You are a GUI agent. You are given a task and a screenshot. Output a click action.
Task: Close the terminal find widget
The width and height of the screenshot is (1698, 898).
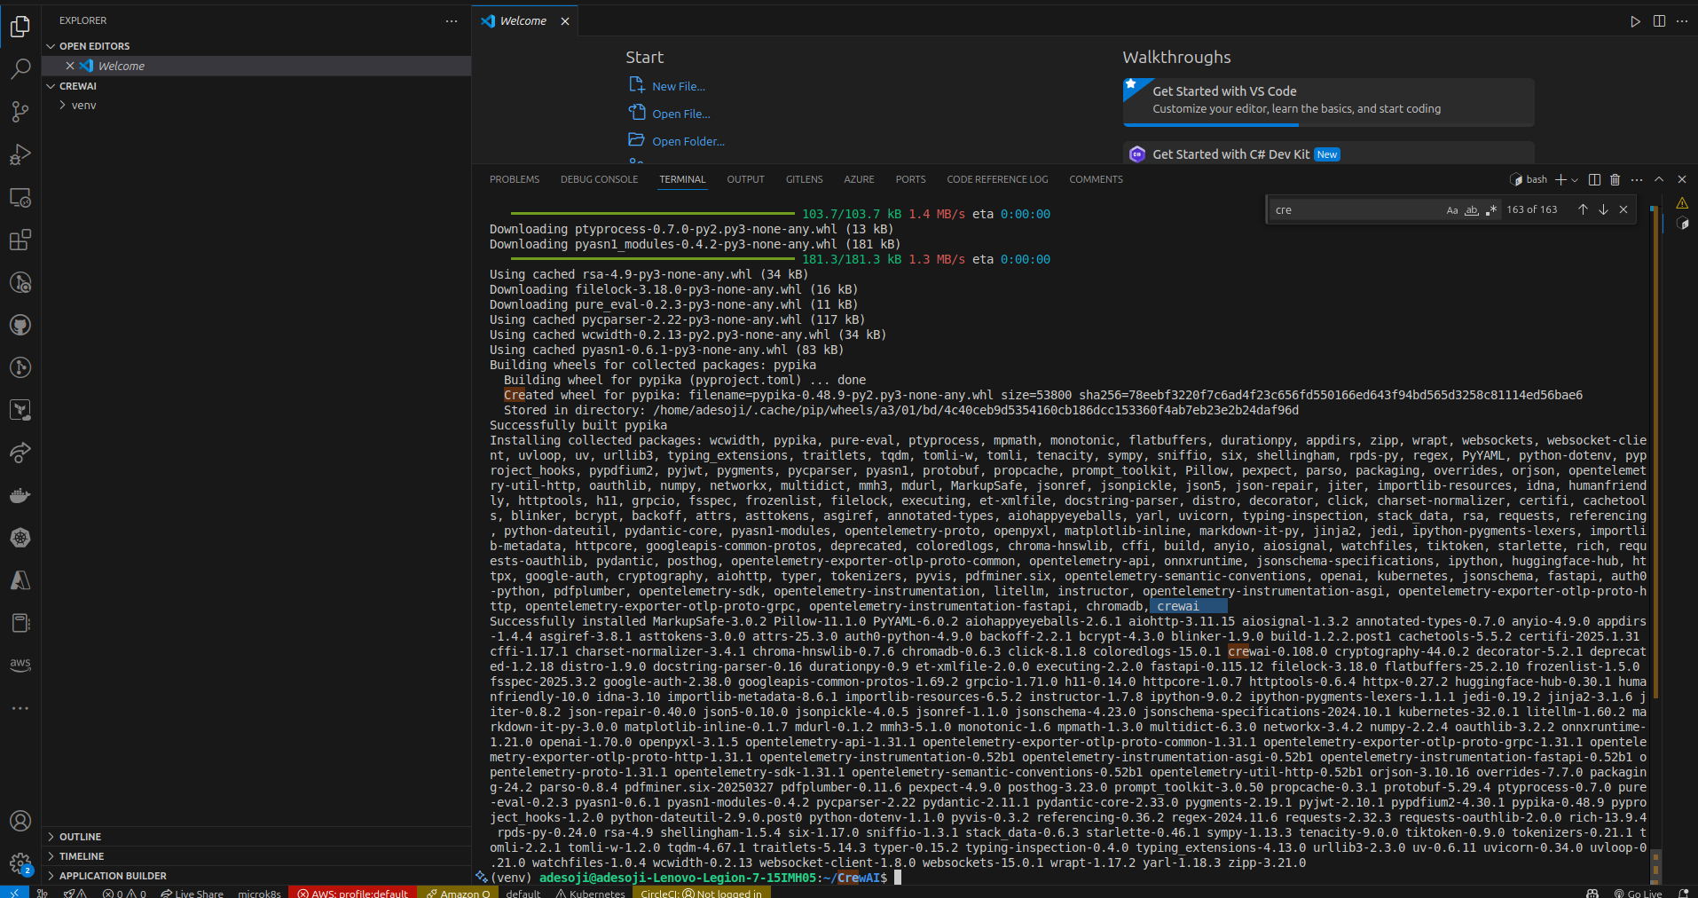pyautogui.click(x=1623, y=209)
